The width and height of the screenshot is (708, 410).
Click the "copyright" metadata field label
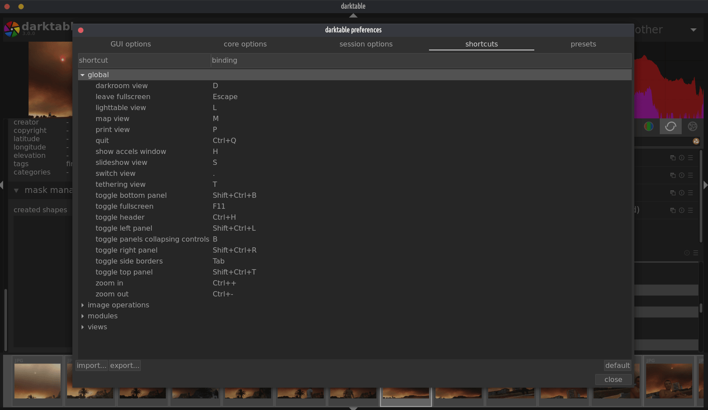(x=30, y=131)
